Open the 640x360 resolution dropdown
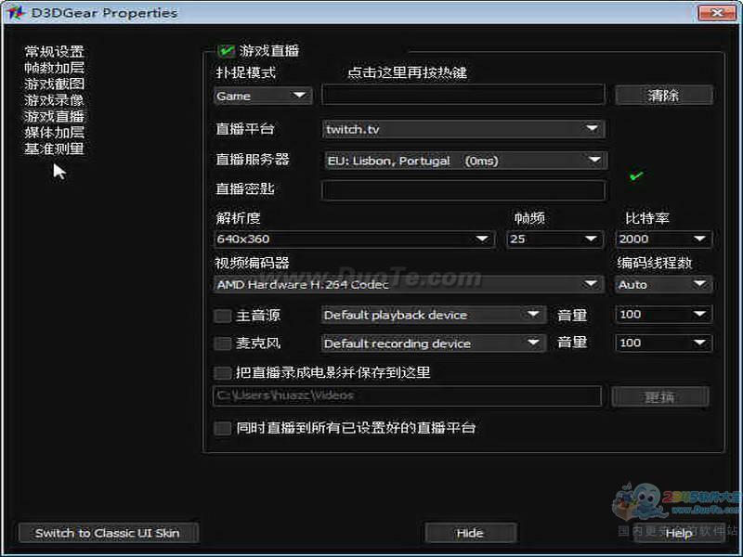 click(355, 239)
